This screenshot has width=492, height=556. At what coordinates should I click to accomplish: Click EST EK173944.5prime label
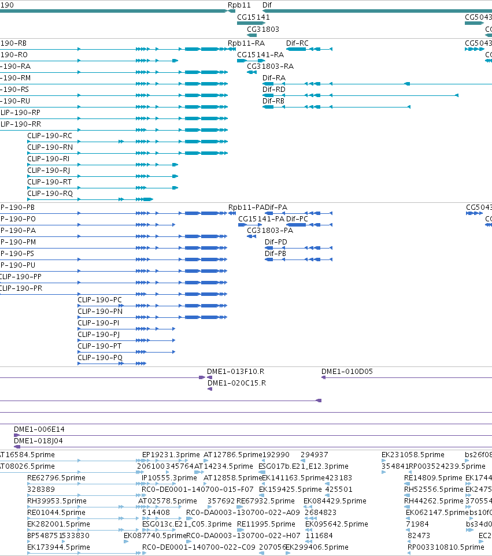click(x=58, y=547)
